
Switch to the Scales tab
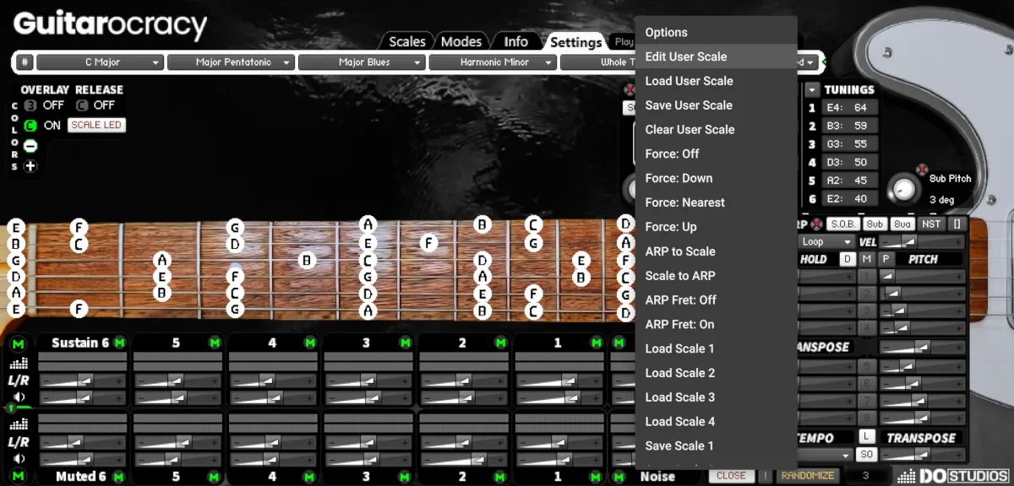[406, 41]
